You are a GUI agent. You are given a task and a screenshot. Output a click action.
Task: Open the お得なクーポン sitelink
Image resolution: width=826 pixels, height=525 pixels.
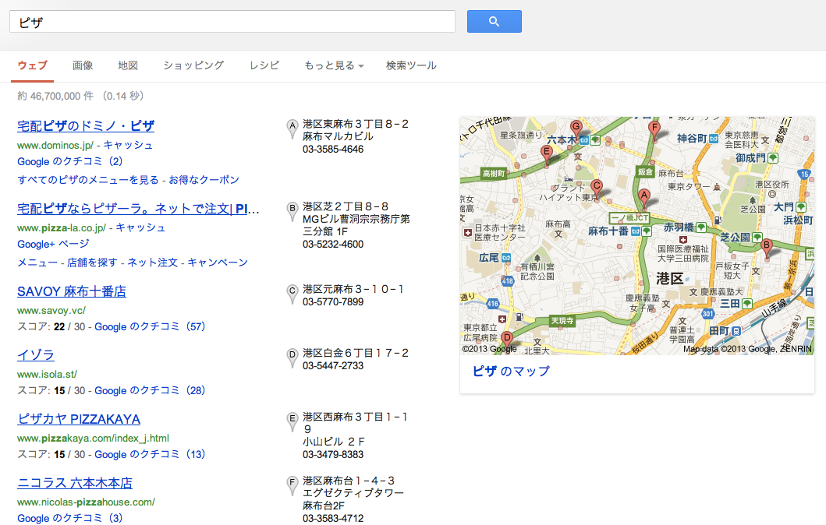[204, 180]
